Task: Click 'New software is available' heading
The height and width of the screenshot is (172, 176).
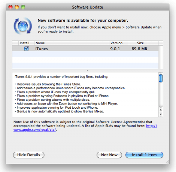Action: [x=83, y=20]
